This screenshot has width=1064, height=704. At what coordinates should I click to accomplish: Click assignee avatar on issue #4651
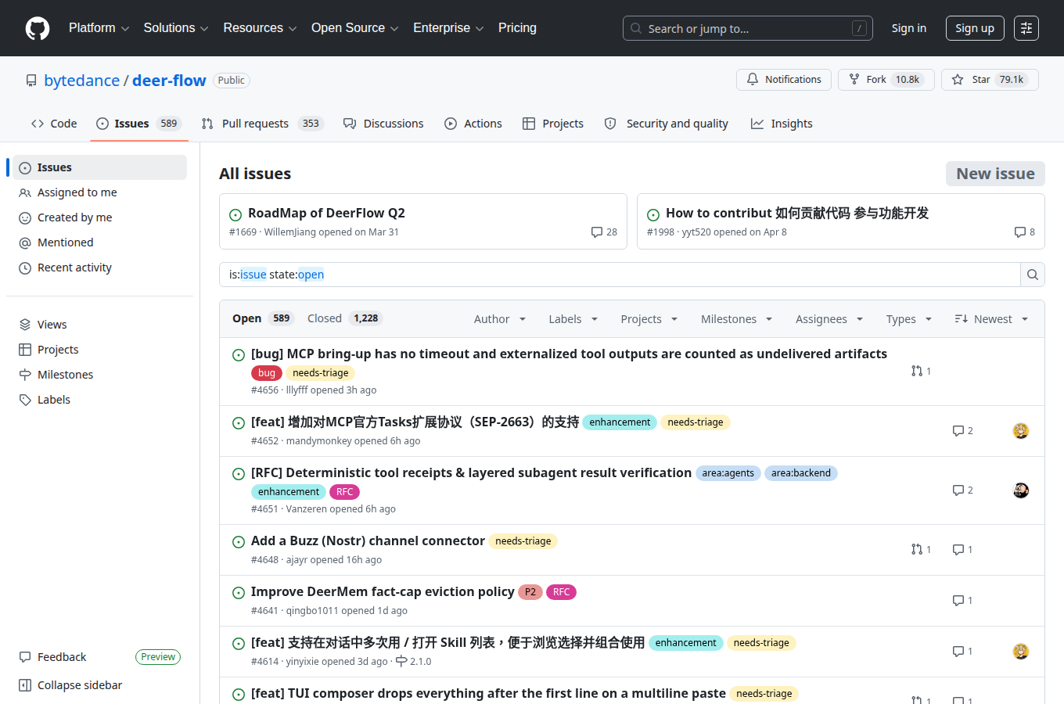[1021, 490]
